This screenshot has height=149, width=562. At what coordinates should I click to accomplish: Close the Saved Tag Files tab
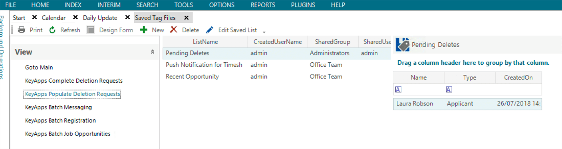[x=186, y=18]
